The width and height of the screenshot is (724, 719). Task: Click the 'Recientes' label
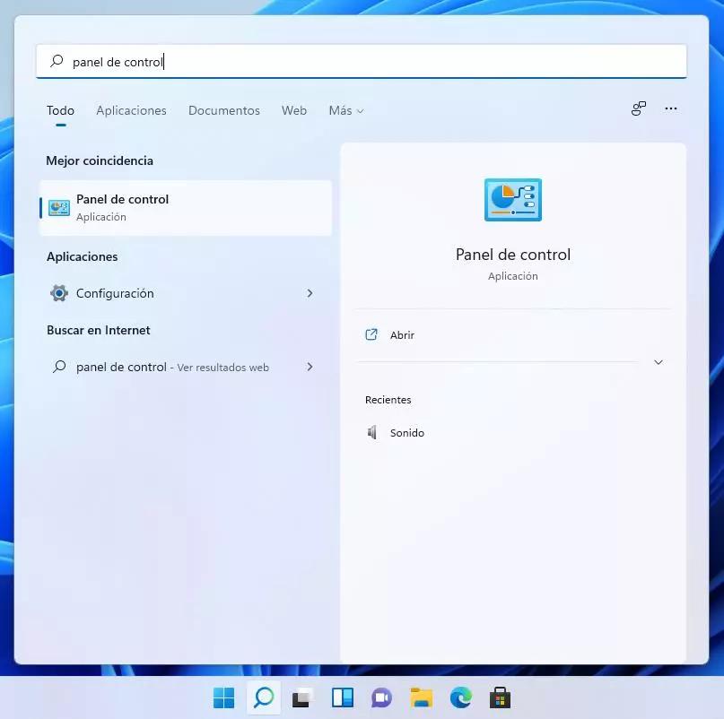tap(388, 400)
